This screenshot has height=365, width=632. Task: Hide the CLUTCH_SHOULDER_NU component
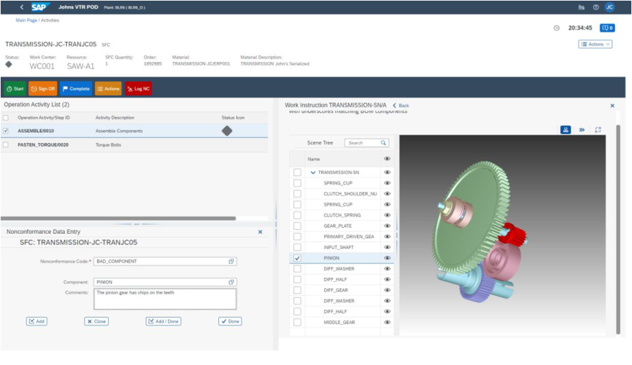coord(387,193)
